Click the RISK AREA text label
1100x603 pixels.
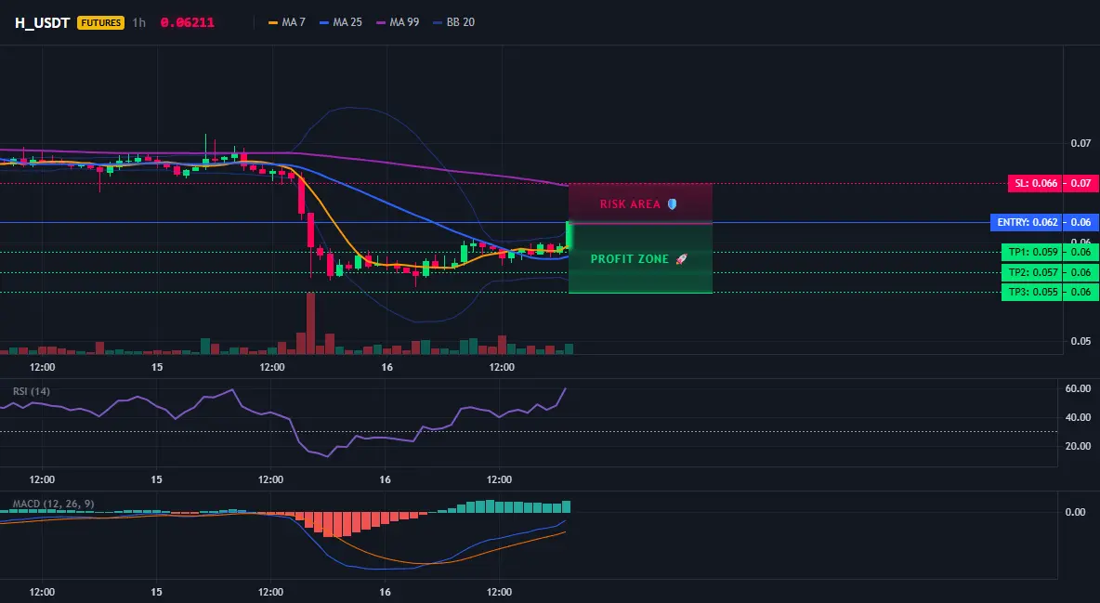pos(630,204)
